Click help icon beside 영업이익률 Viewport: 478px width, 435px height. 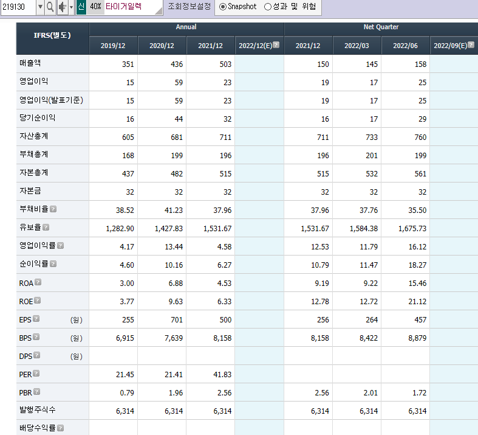click(x=60, y=245)
